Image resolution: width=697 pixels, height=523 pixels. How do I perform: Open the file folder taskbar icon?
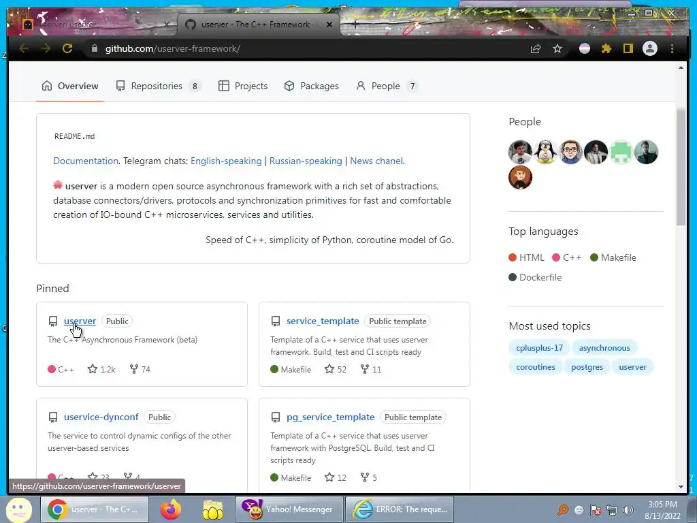[x=213, y=509]
